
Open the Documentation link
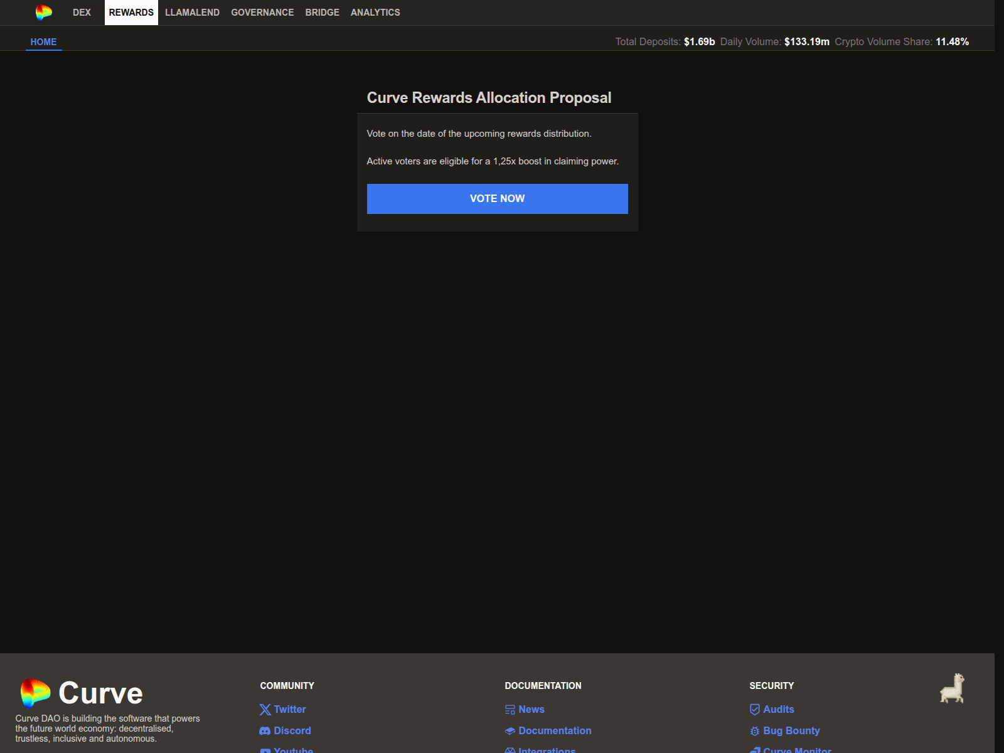click(555, 731)
